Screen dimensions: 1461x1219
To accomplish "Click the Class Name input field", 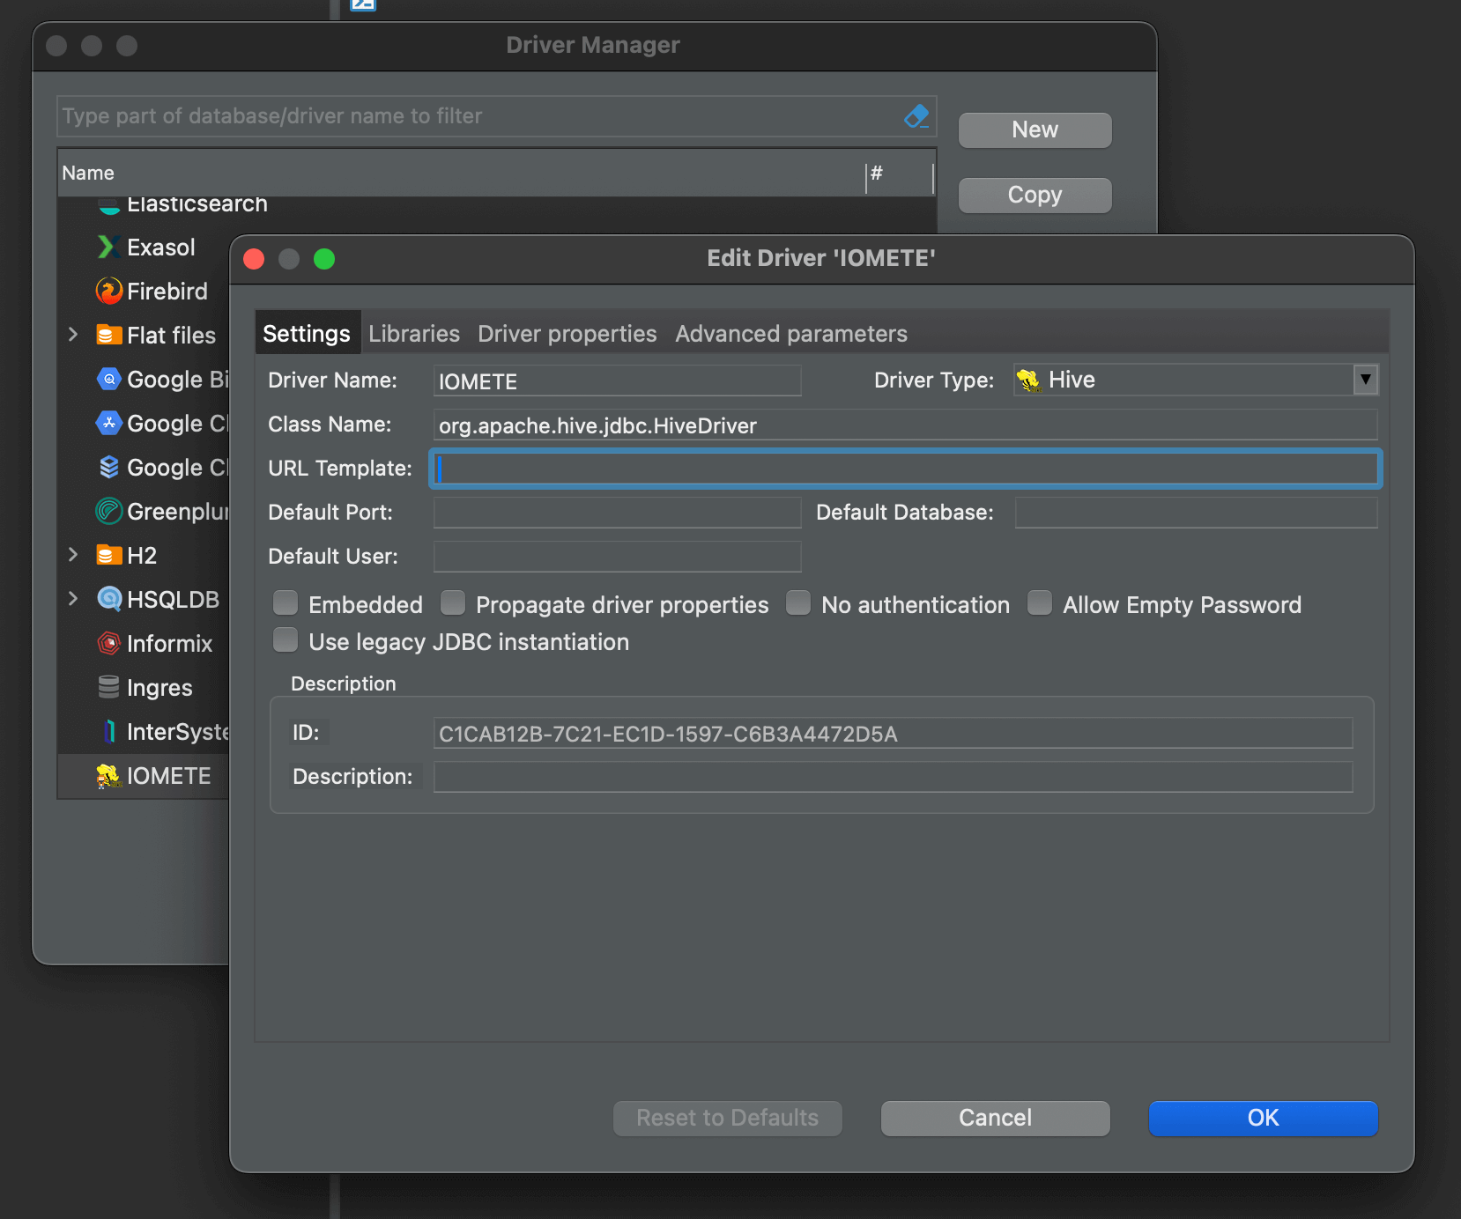I will pyautogui.click(x=905, y=425).
